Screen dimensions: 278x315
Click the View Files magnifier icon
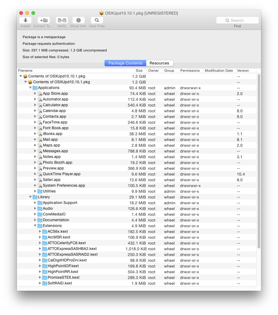pyautogui.click(x=97, y=20)
